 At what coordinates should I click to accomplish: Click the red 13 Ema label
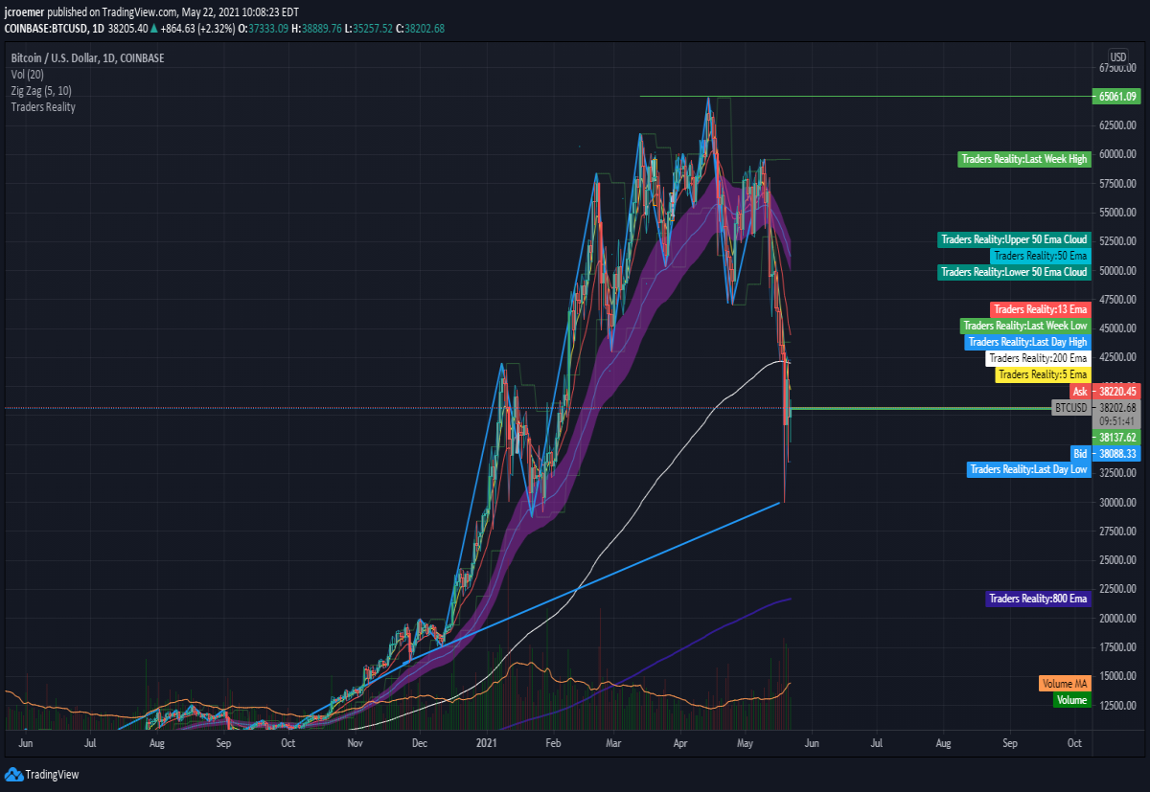1040,309
